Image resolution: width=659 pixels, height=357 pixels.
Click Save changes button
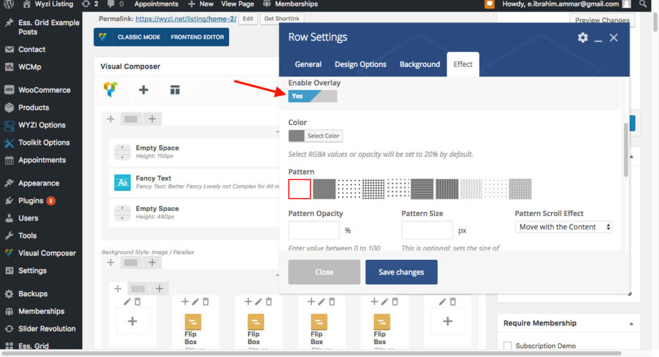pos(402,272)
